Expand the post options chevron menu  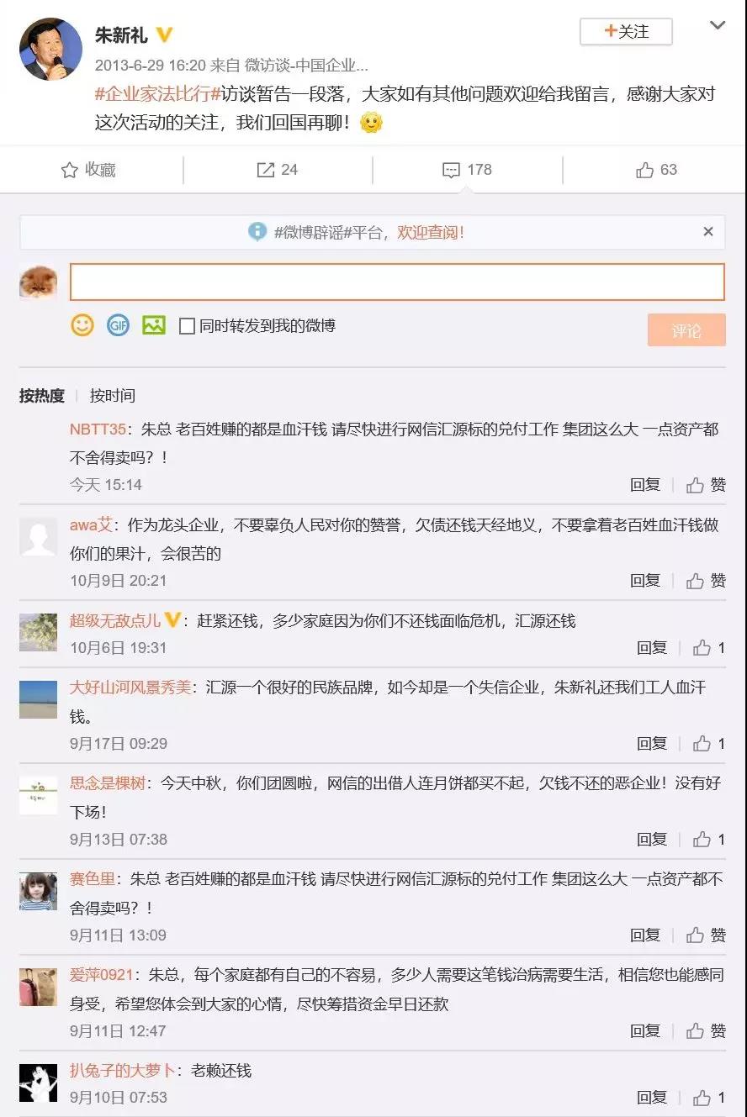point(717,25)
